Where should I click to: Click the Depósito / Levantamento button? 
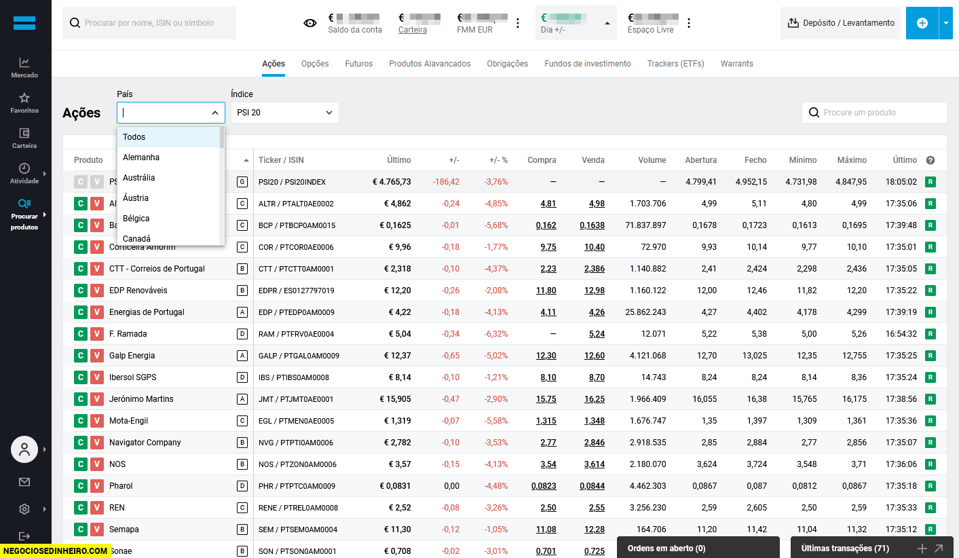click(x=840, y=23)
